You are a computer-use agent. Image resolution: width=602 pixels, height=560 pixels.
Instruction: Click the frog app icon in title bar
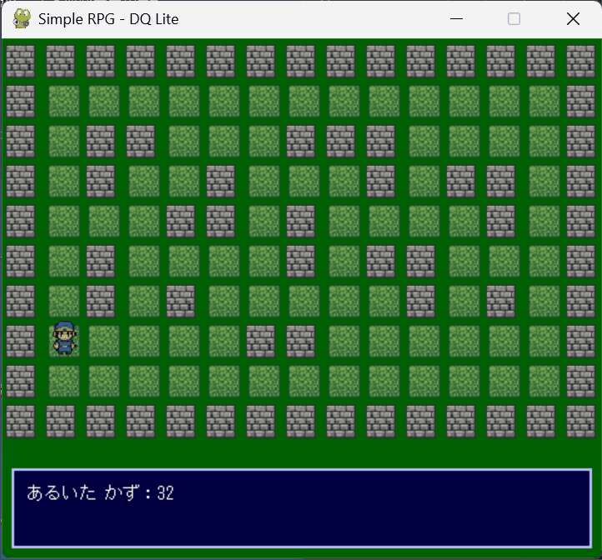23,18
